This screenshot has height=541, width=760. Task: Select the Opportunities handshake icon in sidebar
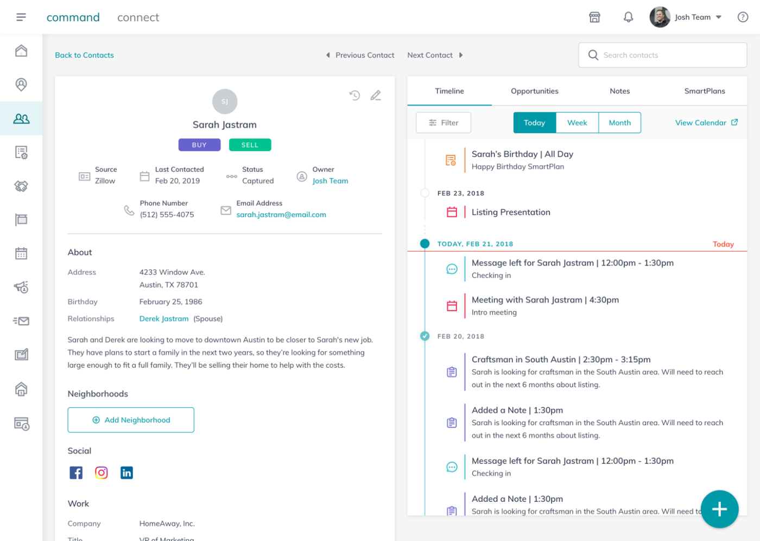tap(21, 185)
